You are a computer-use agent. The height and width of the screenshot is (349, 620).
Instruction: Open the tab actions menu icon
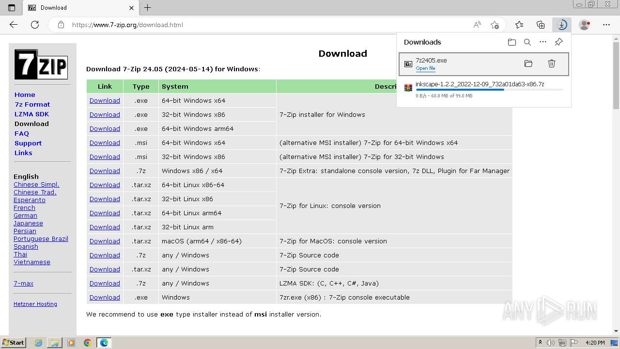[x=12, y=8]
